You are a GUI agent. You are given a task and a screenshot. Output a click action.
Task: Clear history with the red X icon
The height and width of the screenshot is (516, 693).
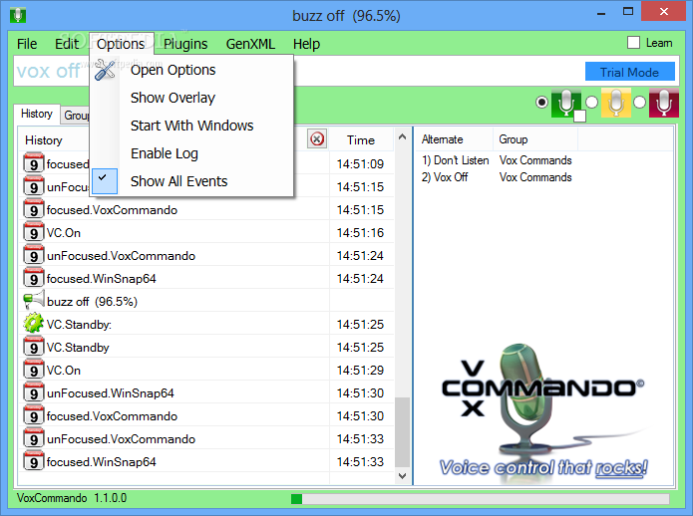(317, 139)
